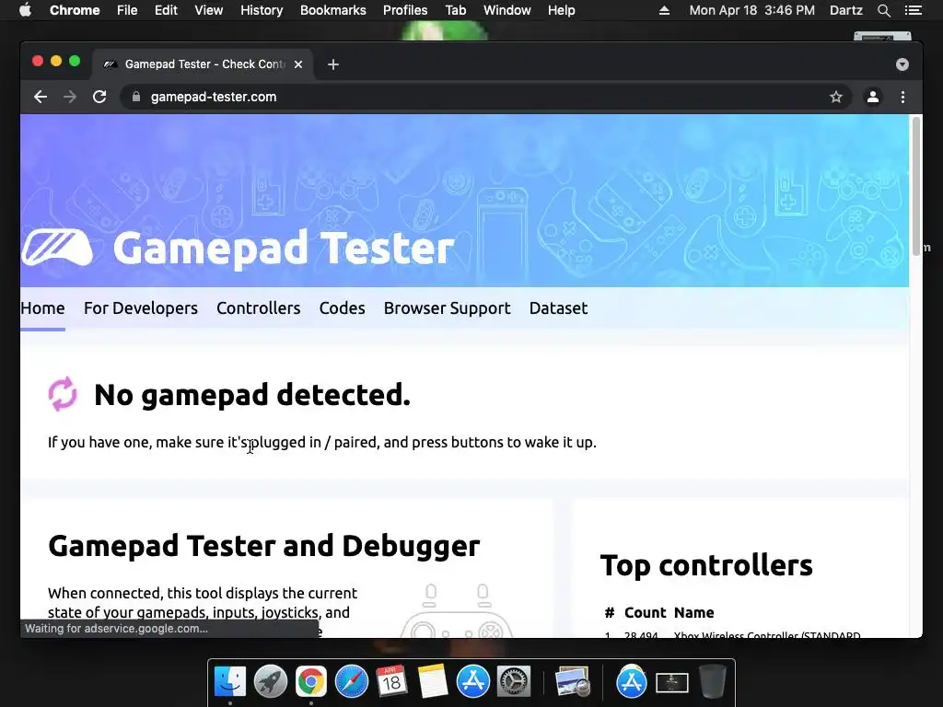Image resolution: width=943 pixels, height=707 pixels.
Task: Click the Dartz user name in menu bar
Action: pos(845,10)
